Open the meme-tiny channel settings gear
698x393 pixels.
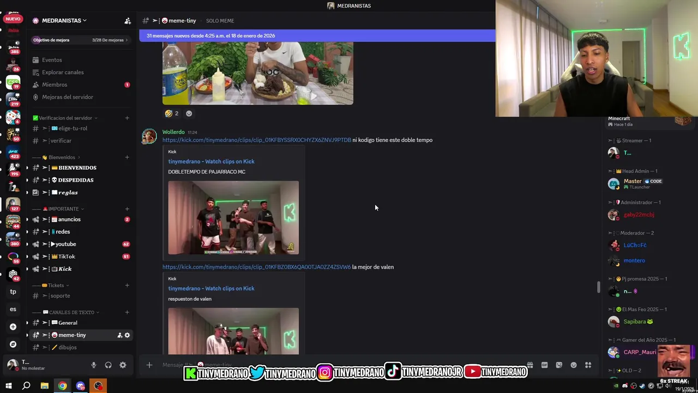127,335
